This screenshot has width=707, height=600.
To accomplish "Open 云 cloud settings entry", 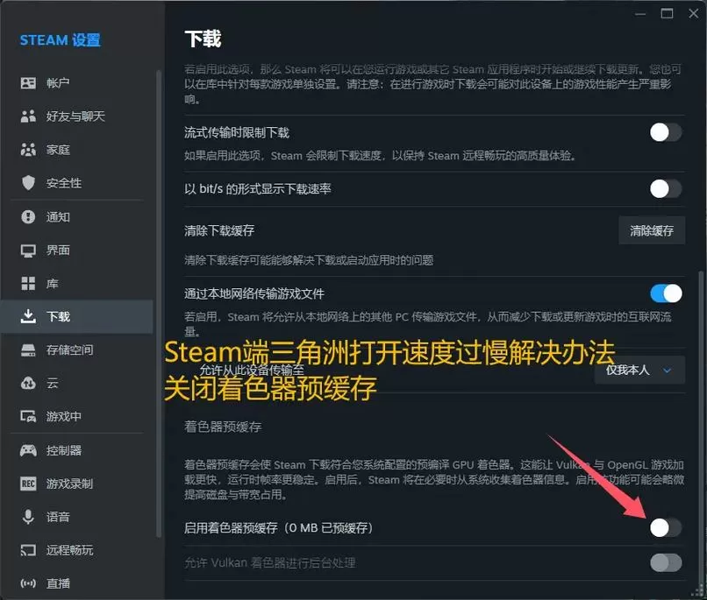I will (x=76, y=383).
